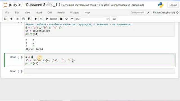Click the Доверенный trusted notebook button
The image size is (180, 101).
point(137,13)
